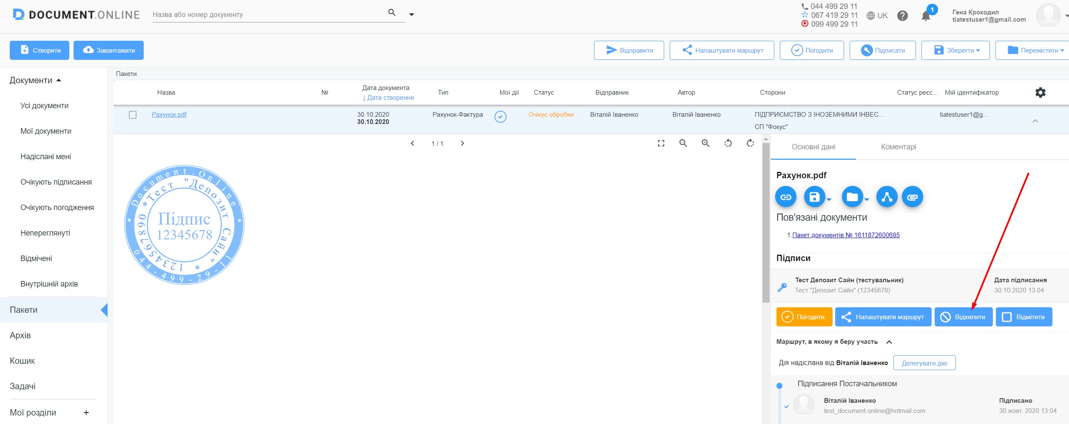Click the table settings gear icon

[x=1040, y=93]
